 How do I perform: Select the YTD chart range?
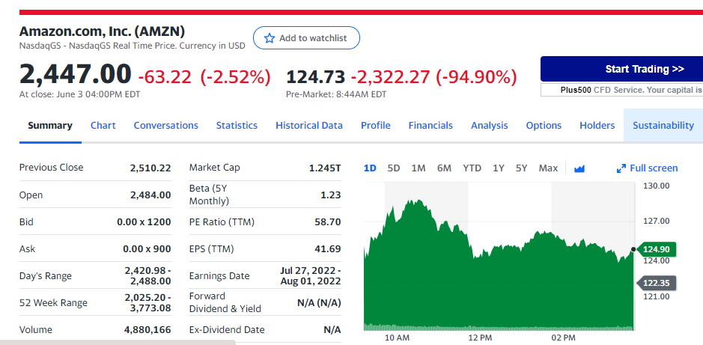tap(472, 168)
